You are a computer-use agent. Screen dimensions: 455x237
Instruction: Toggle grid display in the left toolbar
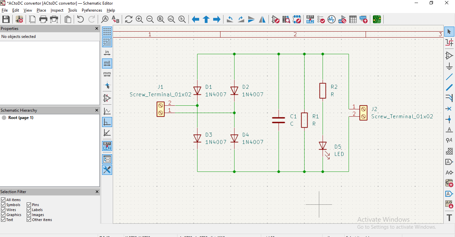[107, 32]
